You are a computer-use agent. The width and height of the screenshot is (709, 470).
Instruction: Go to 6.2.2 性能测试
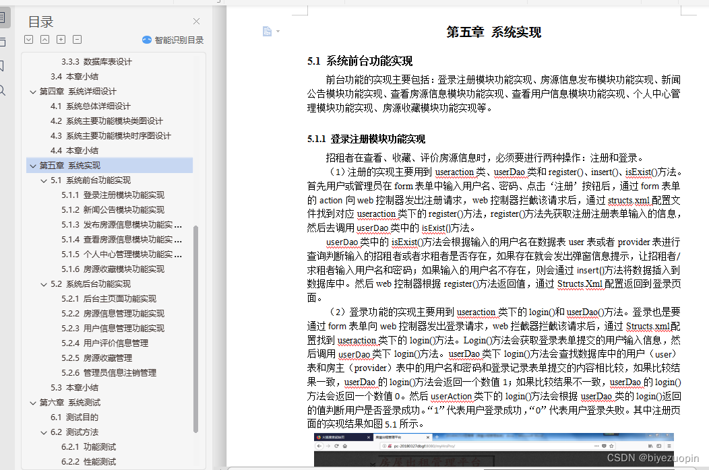(89, 462)
